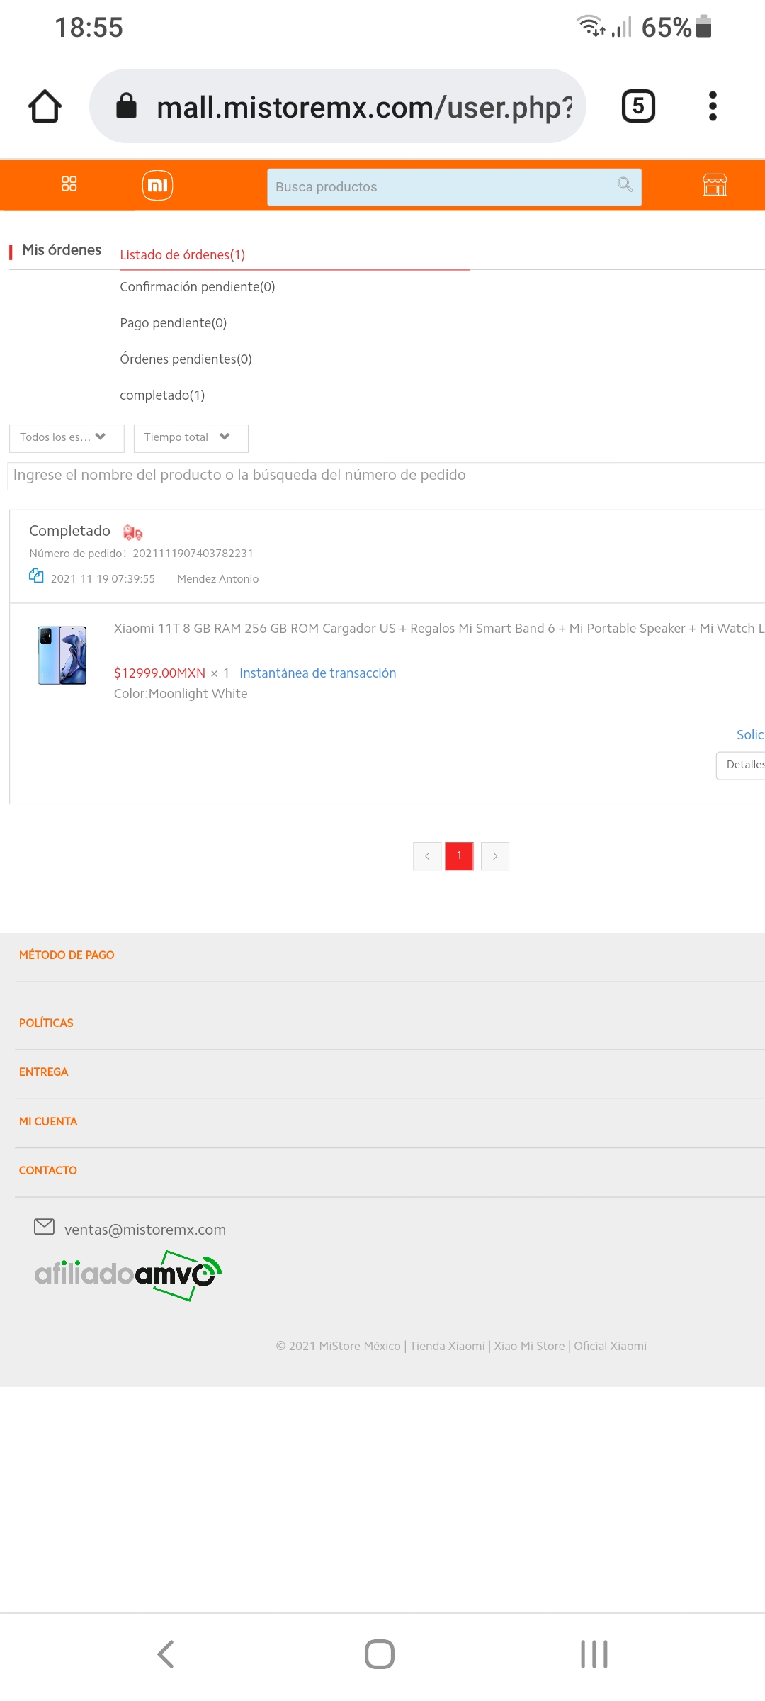The image size is (765, 1701).
Task: Click the © 2021 MiStore México copyright text
Action: [x=461, y=1346]
